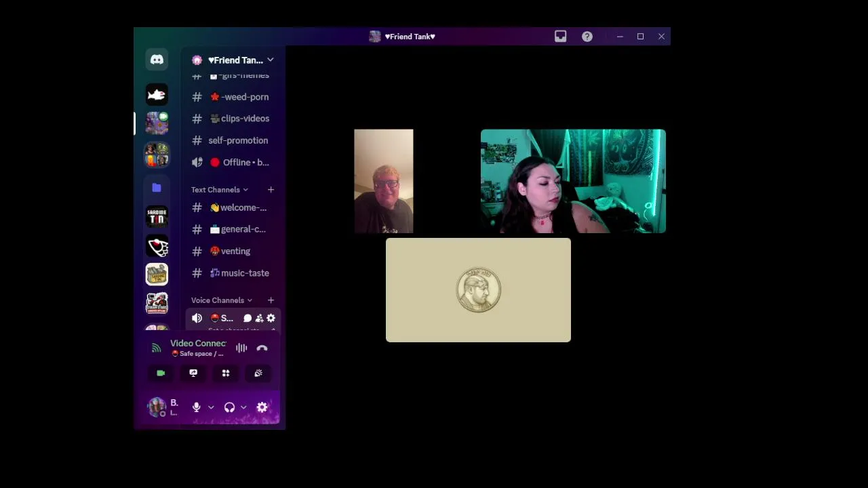Share your screen
The image size is (868, 488).
coord(193,373)
